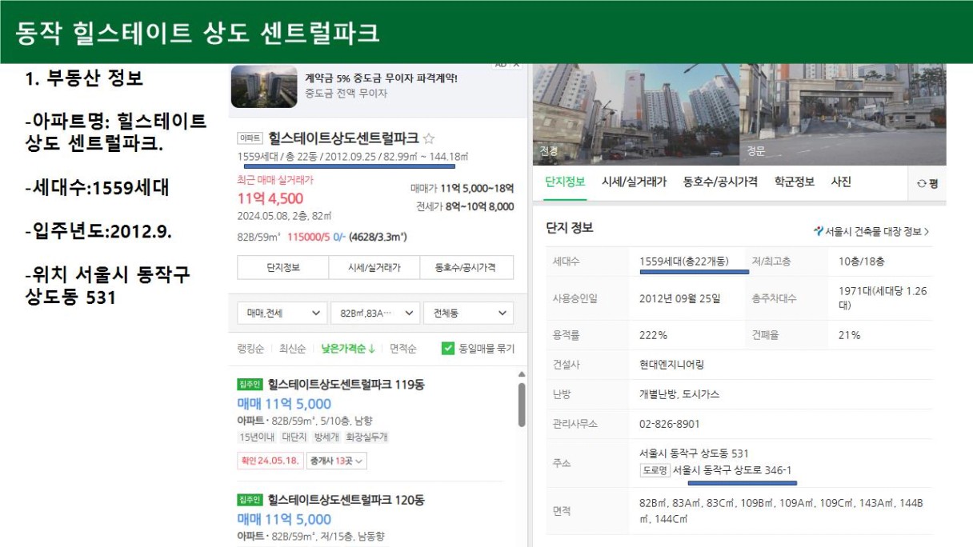Click the 1559세대(총22개동) value
Image resolution: width=973 pixels, height=547 pixels.
pos(684,262)
